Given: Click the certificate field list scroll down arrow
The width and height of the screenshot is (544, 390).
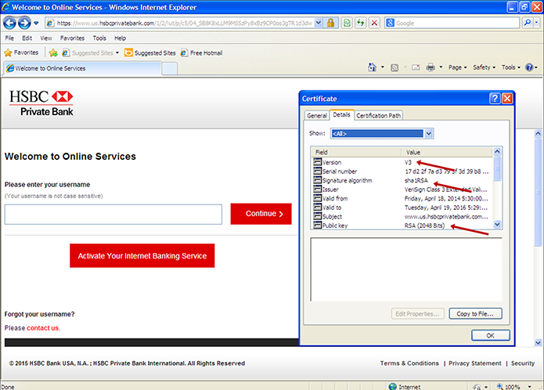Looking at the screenshot, I should click(x=498, y=224).
